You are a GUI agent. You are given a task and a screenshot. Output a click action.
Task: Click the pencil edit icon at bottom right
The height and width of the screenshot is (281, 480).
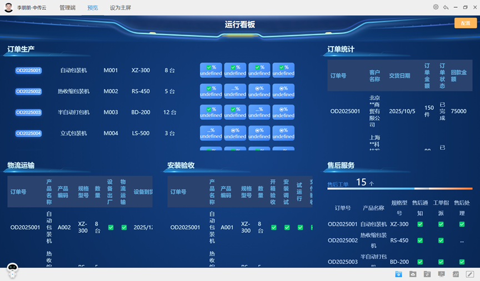(470, 274)
